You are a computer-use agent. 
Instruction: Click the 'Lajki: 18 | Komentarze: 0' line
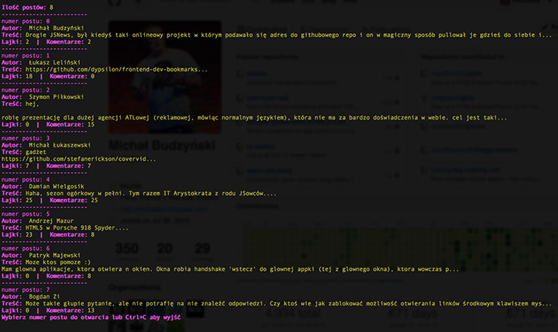point(48,76)
